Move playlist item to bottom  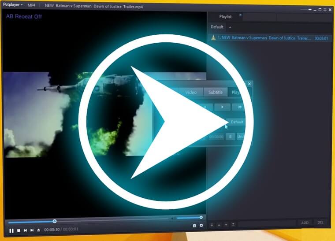point(233,224)
